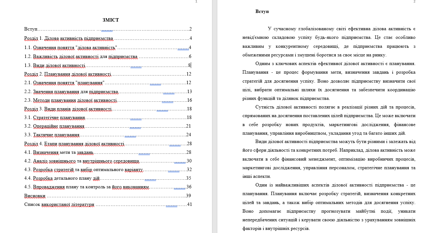The image size is (429, 233).
Task: Click line '4.5. Впровадження плану та контроль'
Action: coord(108,187)
